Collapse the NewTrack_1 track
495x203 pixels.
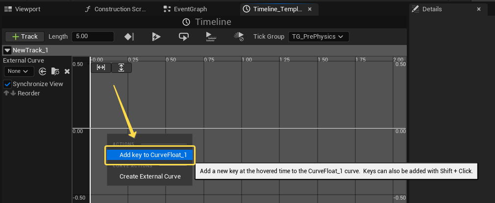click(7, 50)
